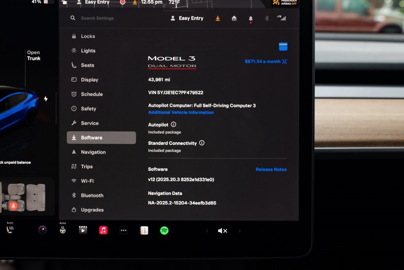This screenshot has height=270, width=404.
Task: Tap the LTE signal strength icon
Action: 282,18
